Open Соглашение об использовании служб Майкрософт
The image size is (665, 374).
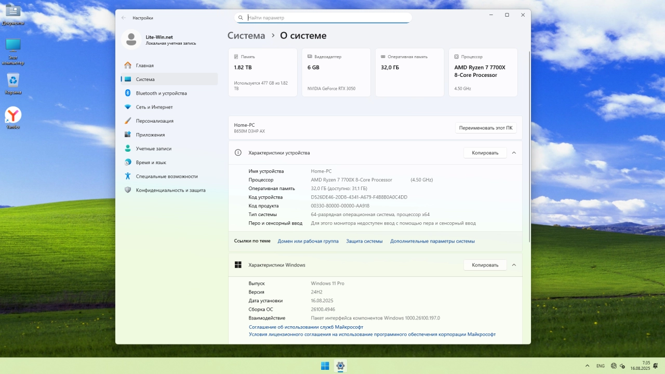(x=306, y=327)
